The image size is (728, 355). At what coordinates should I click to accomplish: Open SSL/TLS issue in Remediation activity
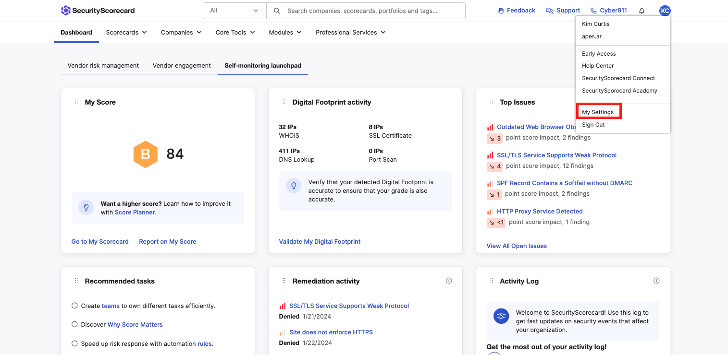point(349,306)
